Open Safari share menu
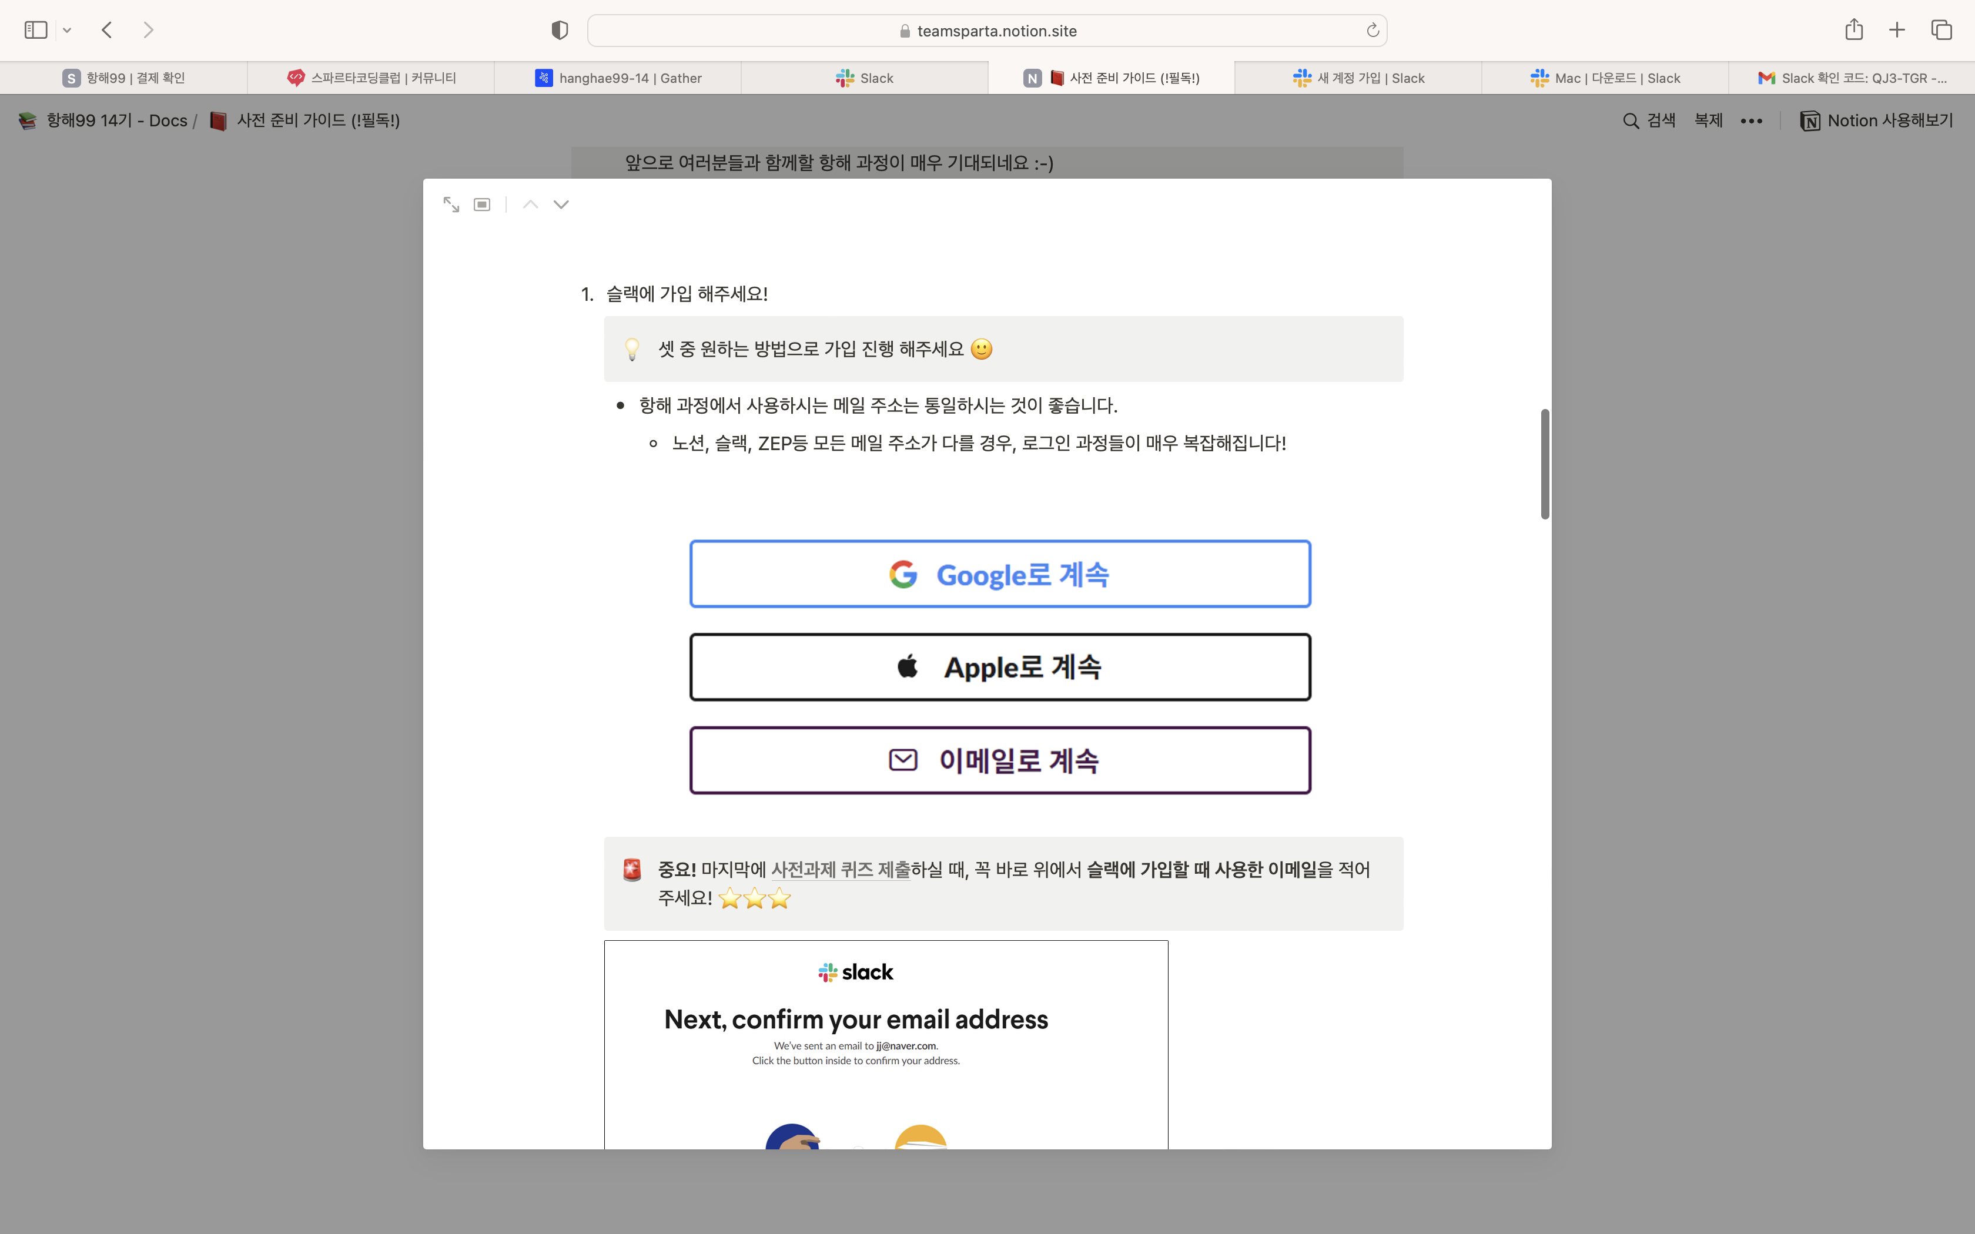The height and width of the screenshot is (1234, 1975). (x=1855, y=29)
